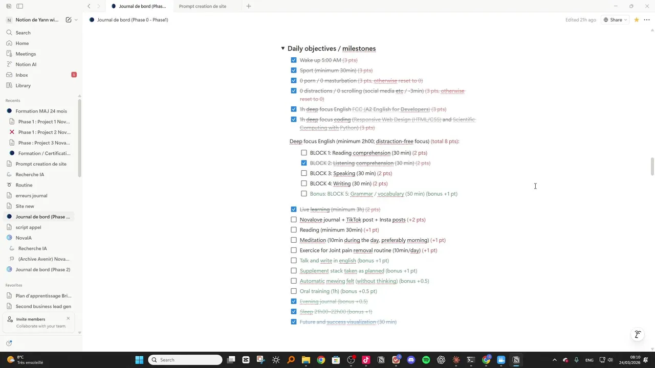This screenshot has width=655, height=368.
Task: Uncheck Sport minimum 30min objective
Action: coord(294,71)
